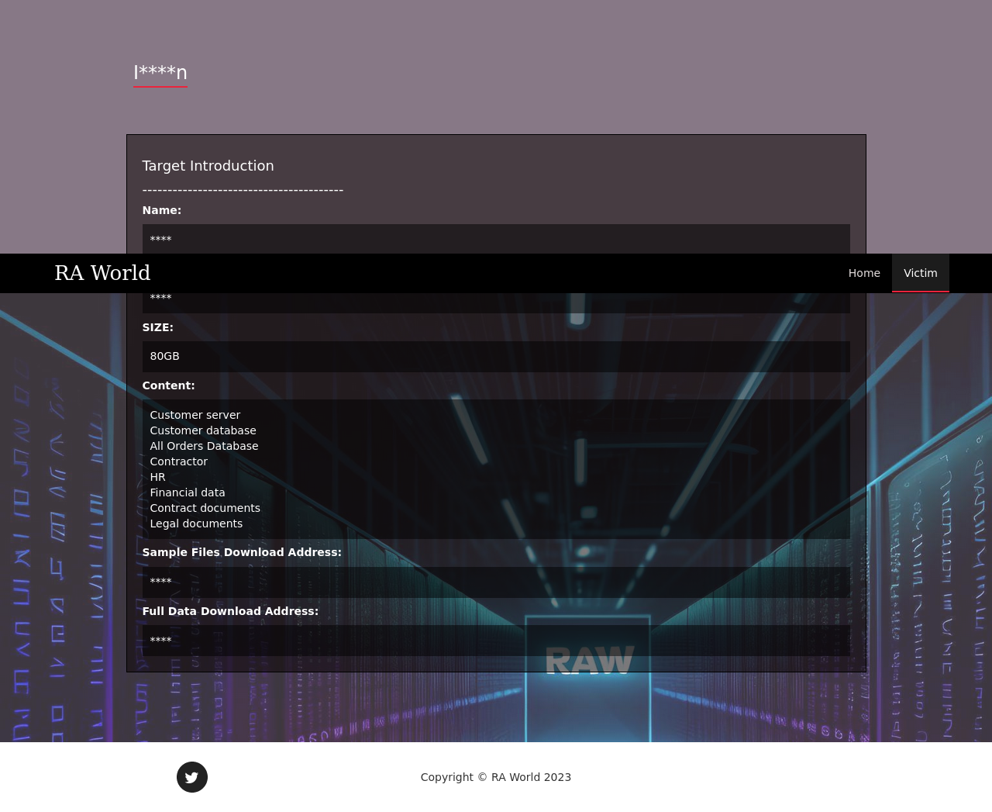
Task: Select the Contract documents line
Action: coord(205,508)
